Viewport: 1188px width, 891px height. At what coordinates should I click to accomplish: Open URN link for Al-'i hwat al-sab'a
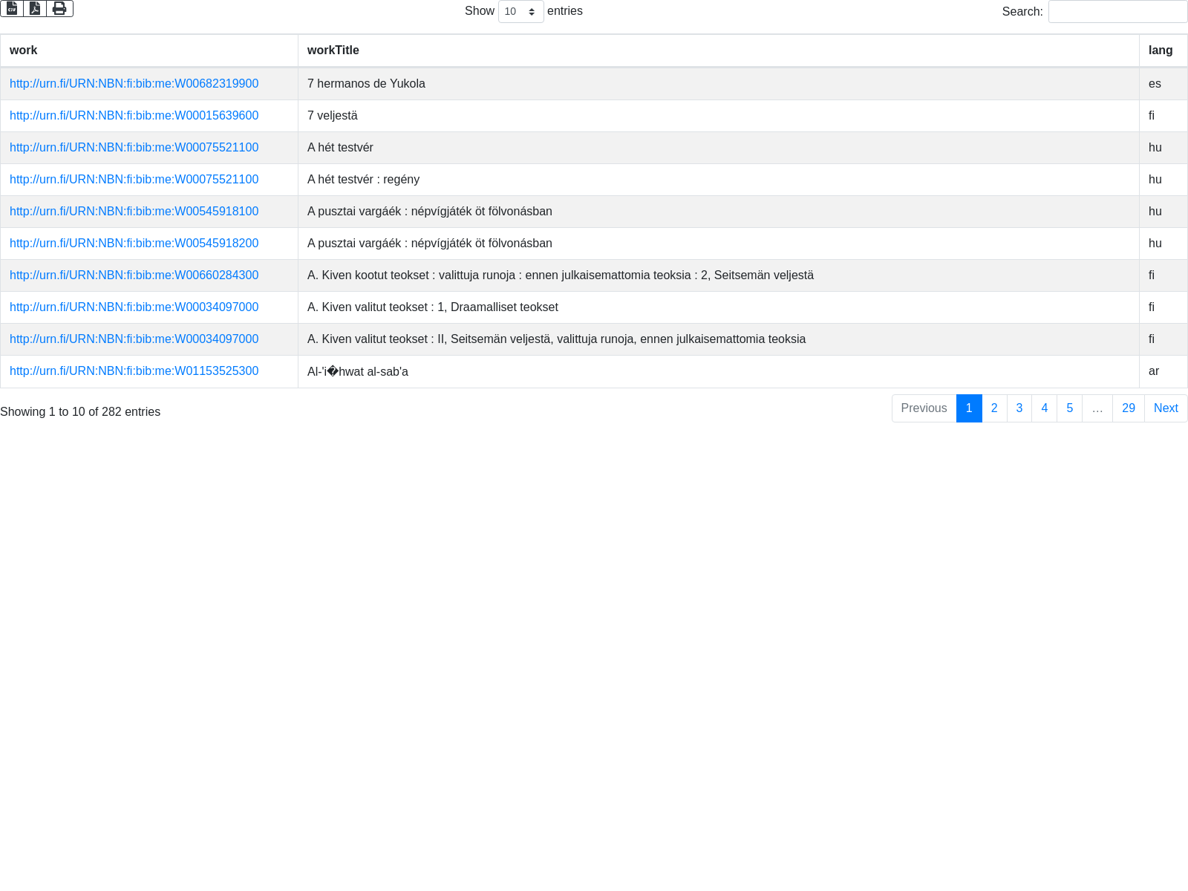[134, 371]
